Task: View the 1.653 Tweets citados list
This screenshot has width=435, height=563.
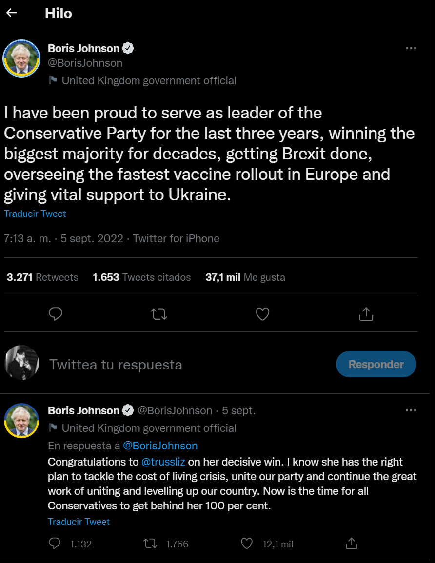Action: point(142,277)
